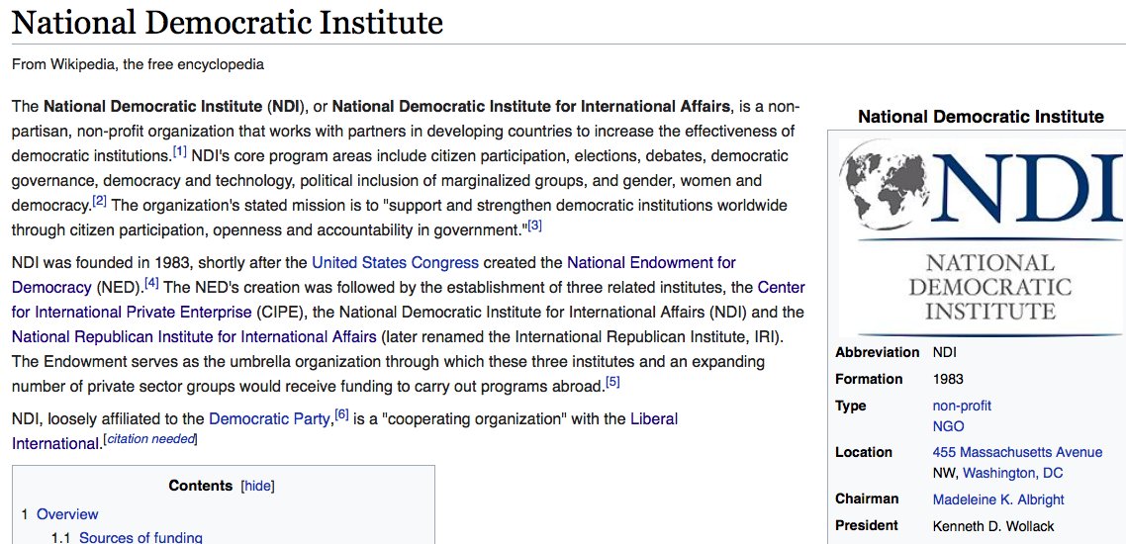Viewport: 1126px width, 544px height.
Task: Open the Liberal International link
Action: 653,418
